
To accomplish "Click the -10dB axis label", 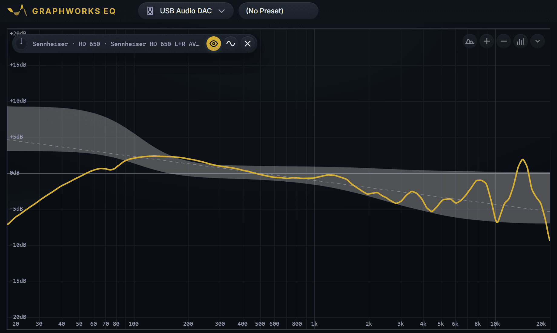I will coord(18,245).
